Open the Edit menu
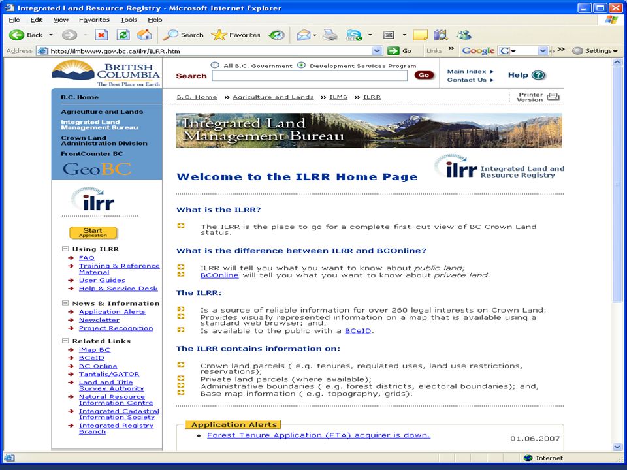This screenshot has height=470, width=627. [37, 20]
